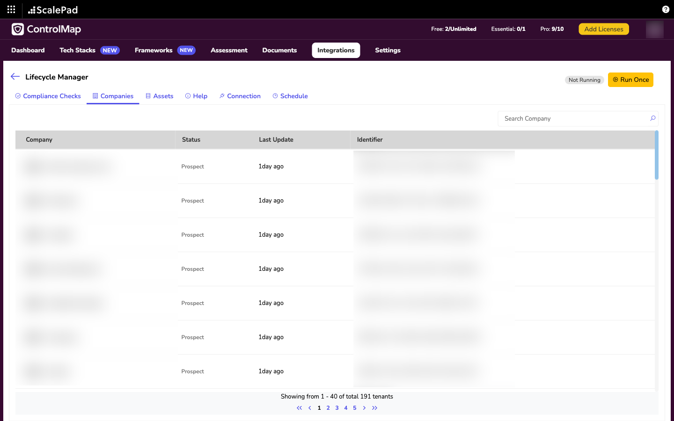Select the Companies tab
Viewport: 674px width, 421px height.
pos(113,96)
